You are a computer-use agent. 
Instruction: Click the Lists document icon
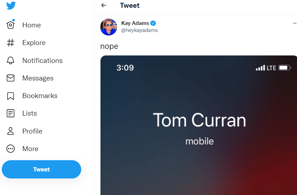[x=11, y=113]
